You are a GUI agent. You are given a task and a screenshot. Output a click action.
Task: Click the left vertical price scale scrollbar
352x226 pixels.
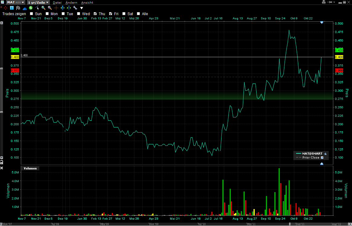(x=2, y=90)
